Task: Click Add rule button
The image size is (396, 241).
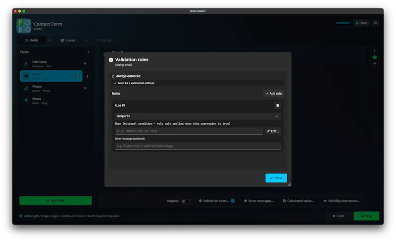Action: pyautogui.click(x=274, y=94)
